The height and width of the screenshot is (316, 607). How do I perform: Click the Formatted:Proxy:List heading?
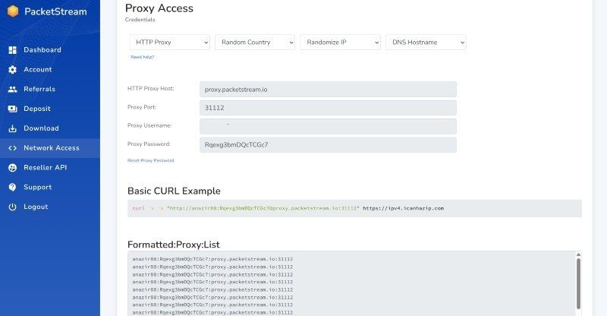pos(174,245)
